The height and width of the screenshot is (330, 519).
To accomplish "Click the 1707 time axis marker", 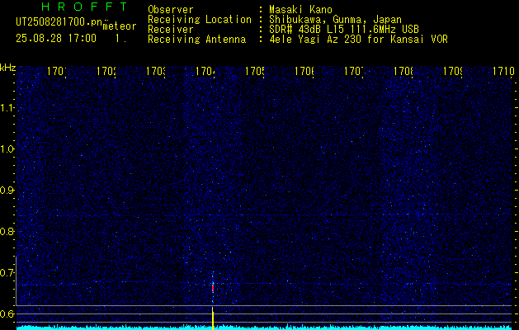I will tap(354, 71).
